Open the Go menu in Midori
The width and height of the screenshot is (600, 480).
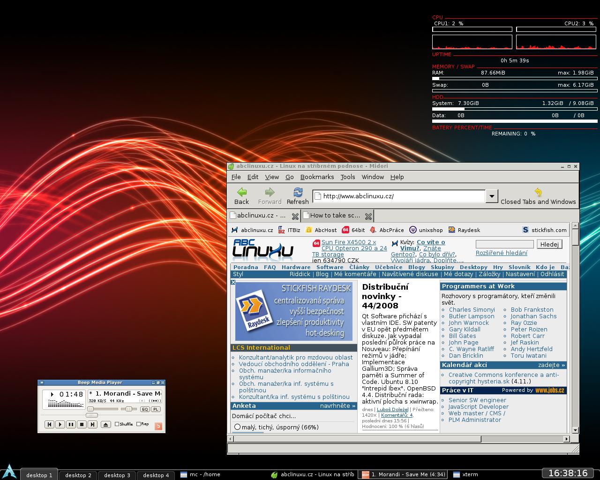(290, 177)
